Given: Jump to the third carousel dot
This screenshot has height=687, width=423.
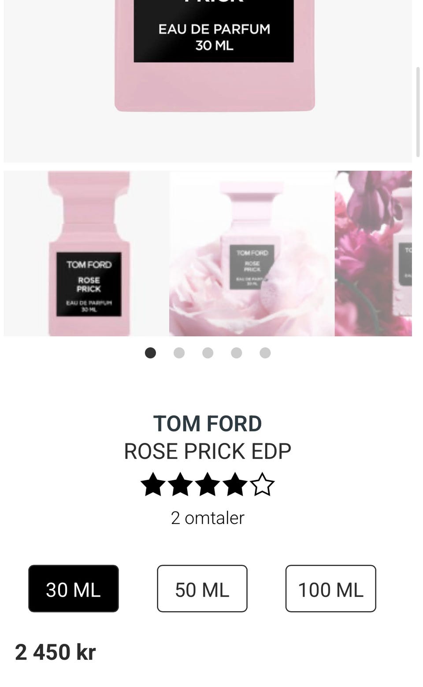Looking at the screenshot, I should point(208,353).
